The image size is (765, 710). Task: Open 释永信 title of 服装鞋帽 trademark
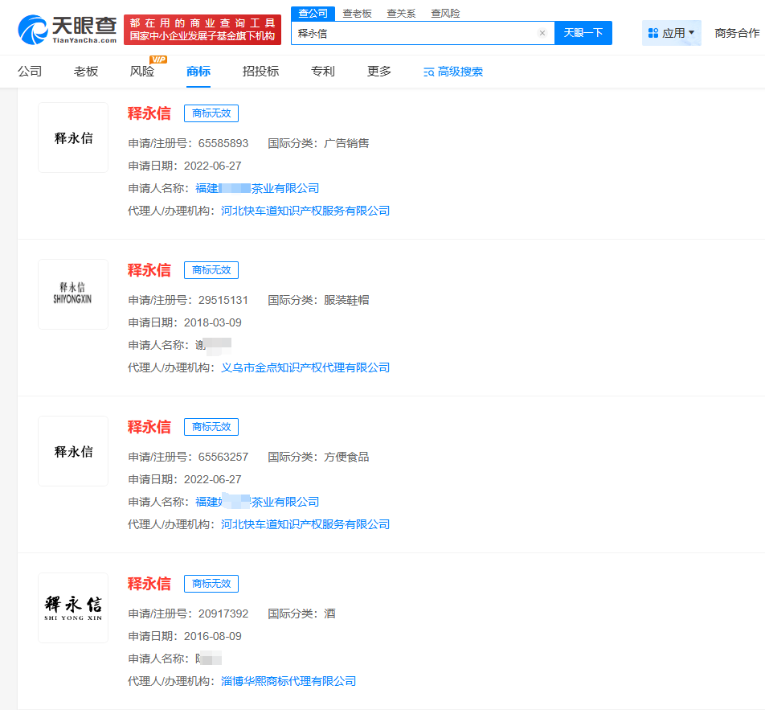(x=149, y=270)
